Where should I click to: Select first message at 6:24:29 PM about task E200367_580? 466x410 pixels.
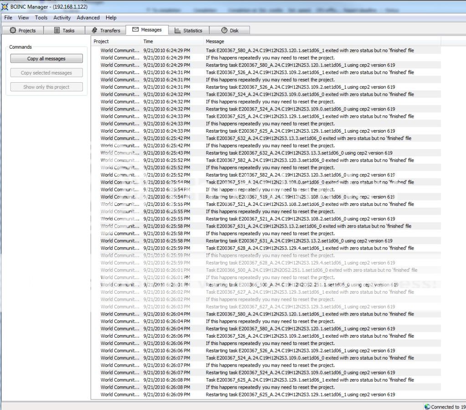(x=266, y=50)
